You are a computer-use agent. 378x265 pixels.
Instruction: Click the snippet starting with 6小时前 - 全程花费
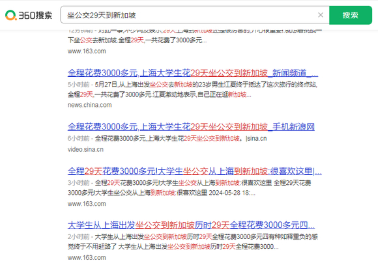(167, 139)
